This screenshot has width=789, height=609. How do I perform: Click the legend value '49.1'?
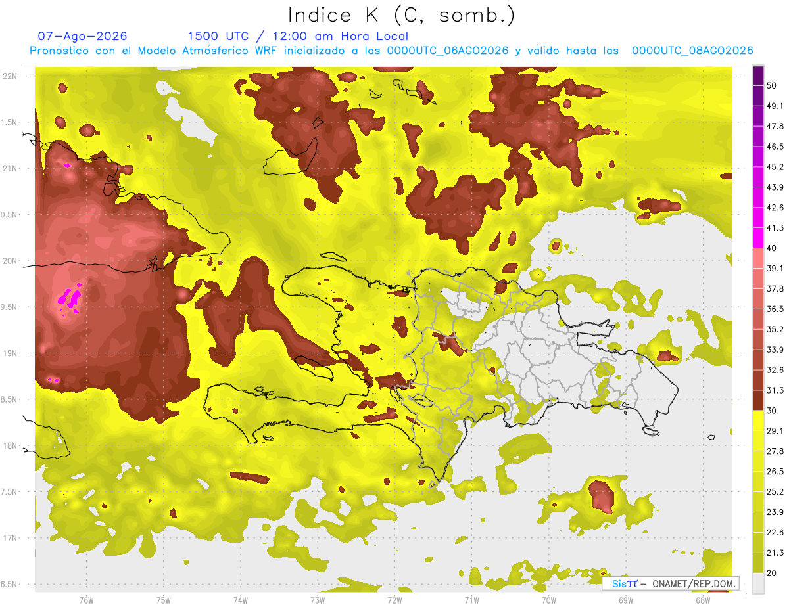click(775, 106)
